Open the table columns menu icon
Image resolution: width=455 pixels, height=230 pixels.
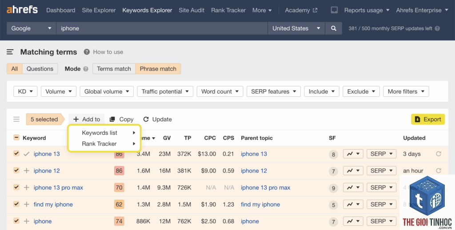click(16, 119)
